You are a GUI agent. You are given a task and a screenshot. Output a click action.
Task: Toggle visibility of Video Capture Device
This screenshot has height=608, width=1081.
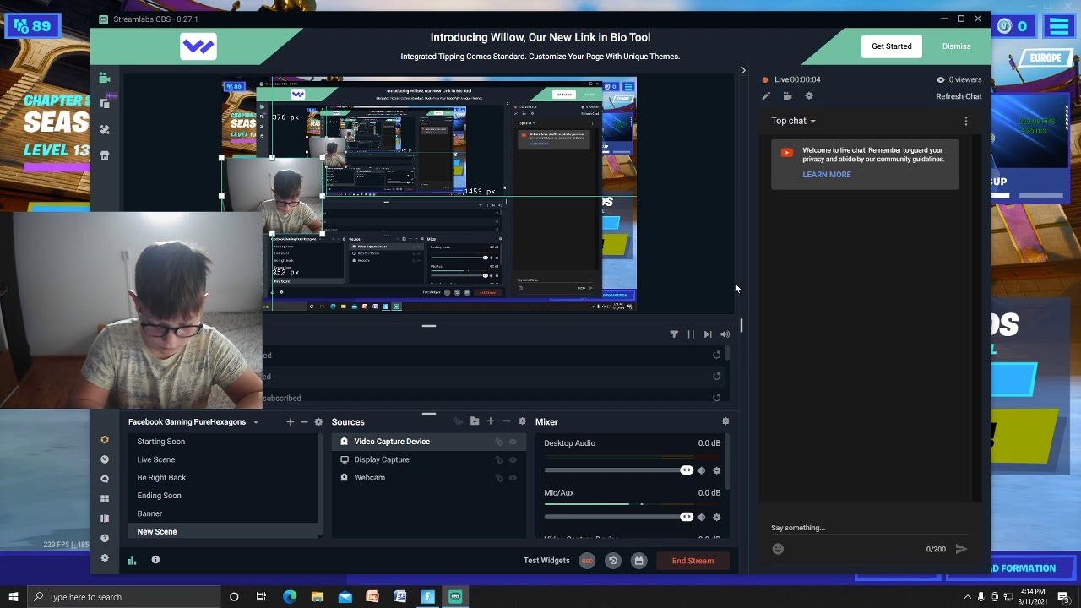(513, 442)
